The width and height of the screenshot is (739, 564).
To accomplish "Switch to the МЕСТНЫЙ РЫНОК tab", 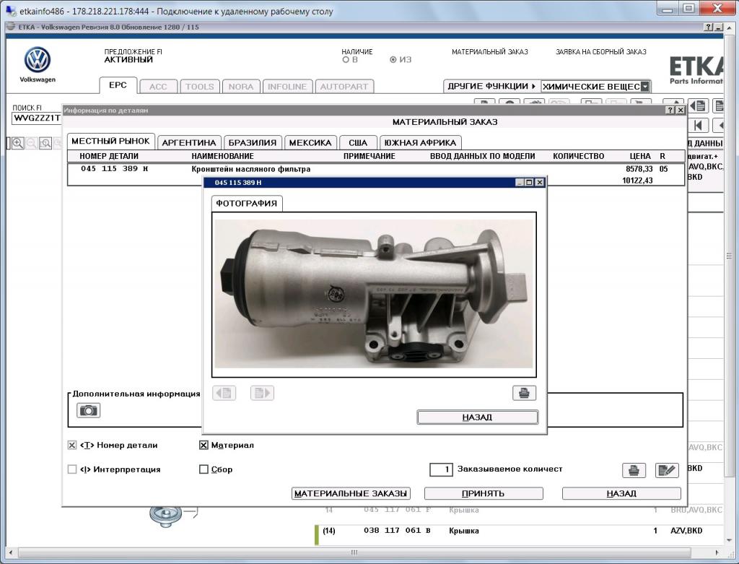I will click(110, 141).
